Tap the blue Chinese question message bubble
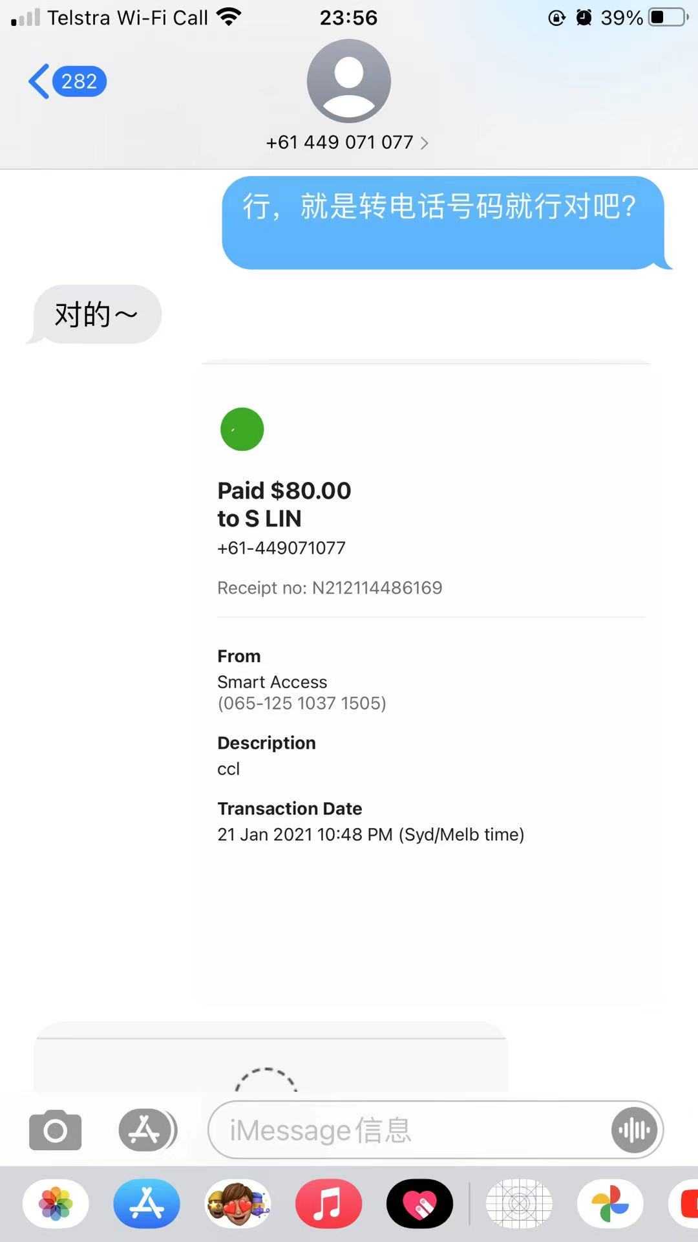 point(443,222)
